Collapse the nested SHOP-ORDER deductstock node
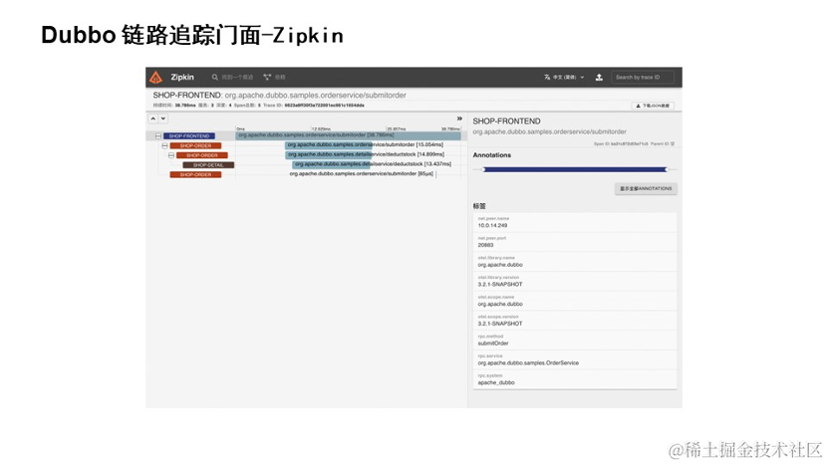 click(x=171, y=155)
